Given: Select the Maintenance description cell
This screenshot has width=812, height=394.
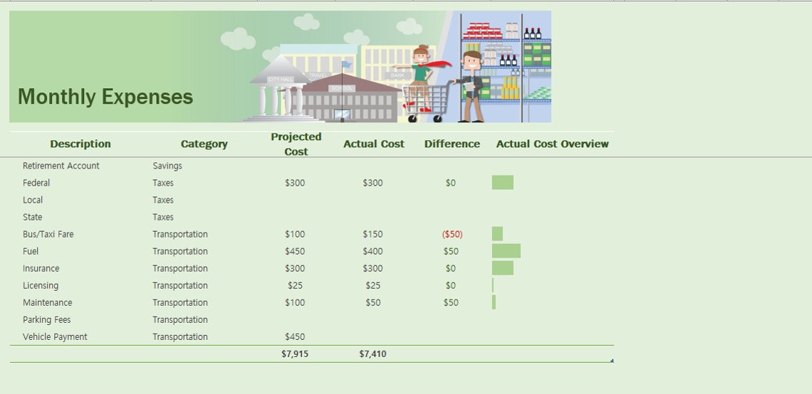Looking at the screenshot, I should (47, 302).
